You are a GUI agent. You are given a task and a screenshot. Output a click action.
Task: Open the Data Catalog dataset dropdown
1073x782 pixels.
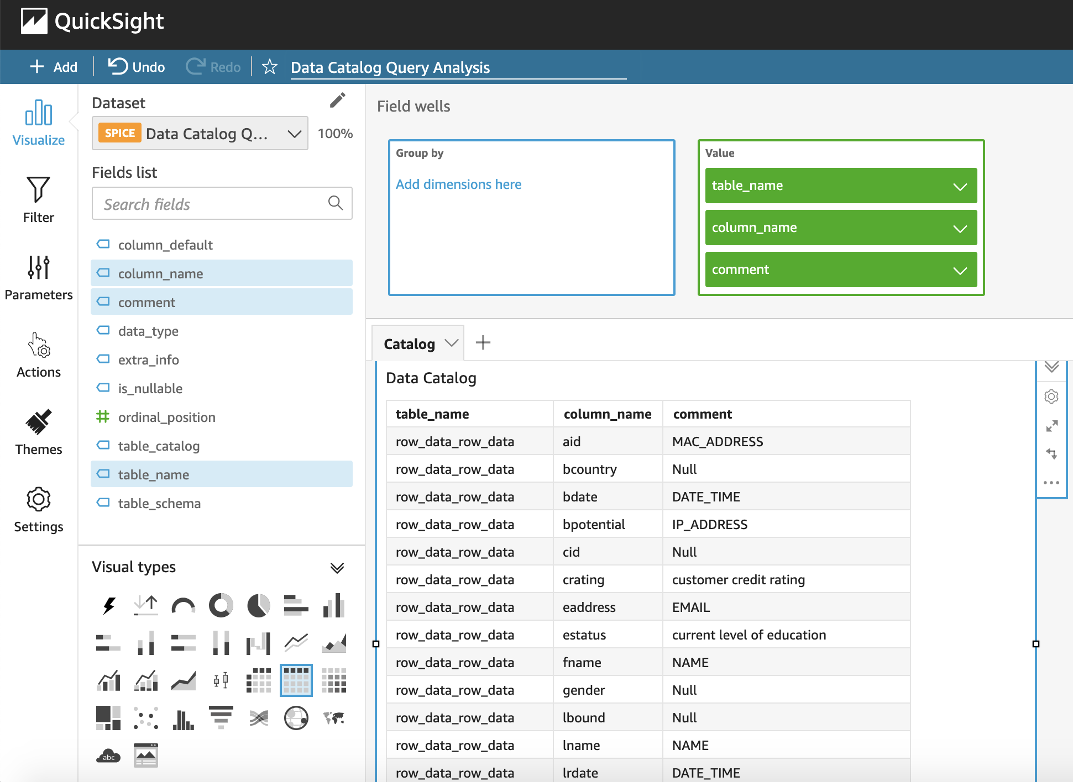200,134
